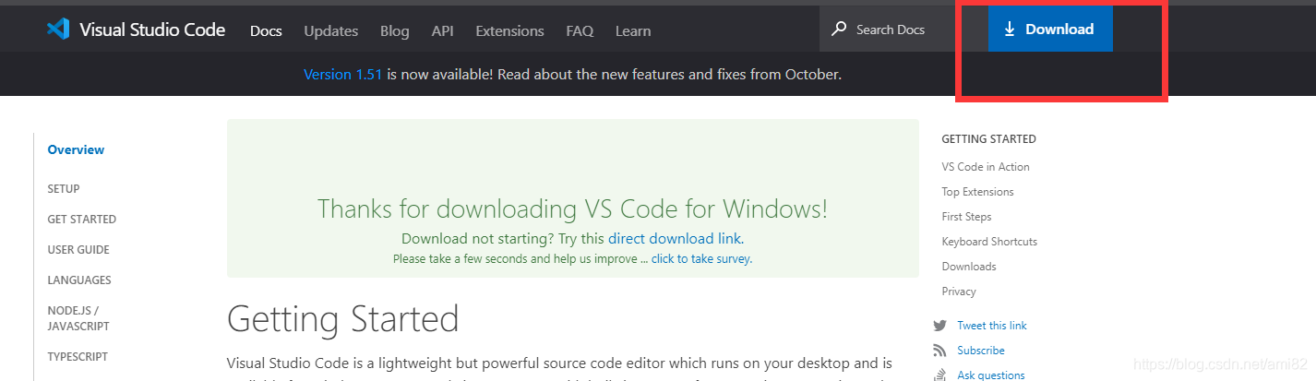Click the Subscribe link
The height and width of the screenshot is (381, 1316).
click(981, 351)
